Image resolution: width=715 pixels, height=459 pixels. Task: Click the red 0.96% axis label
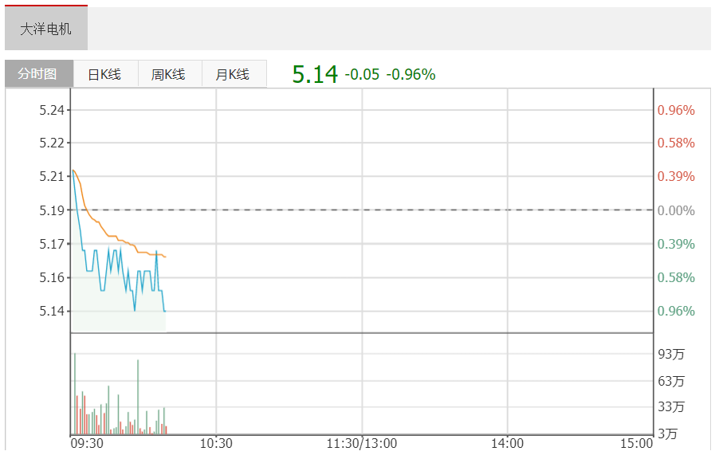pos(676,110)
